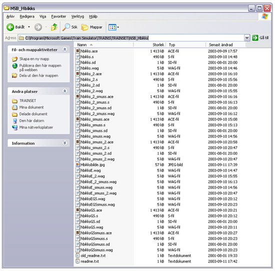Expand the Information panel
Image resolution: width=275 pixels, height=271 pixels.
click(64, 143)
